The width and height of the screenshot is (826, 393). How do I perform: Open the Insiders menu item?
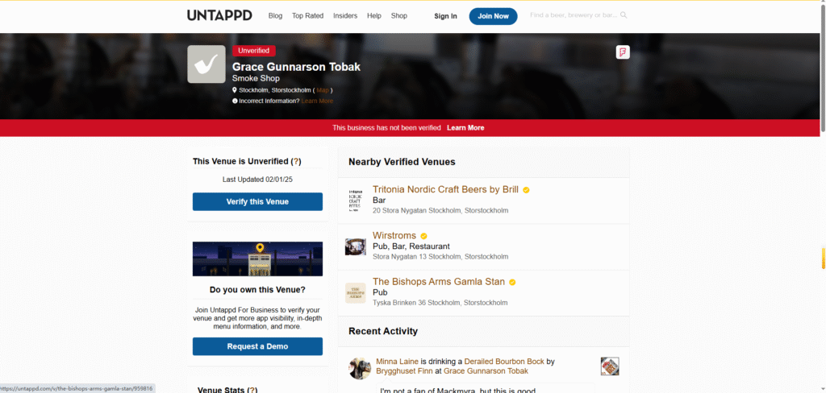click(x=345, y=16)
